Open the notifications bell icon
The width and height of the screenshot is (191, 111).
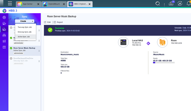click(x=189, y=3)
